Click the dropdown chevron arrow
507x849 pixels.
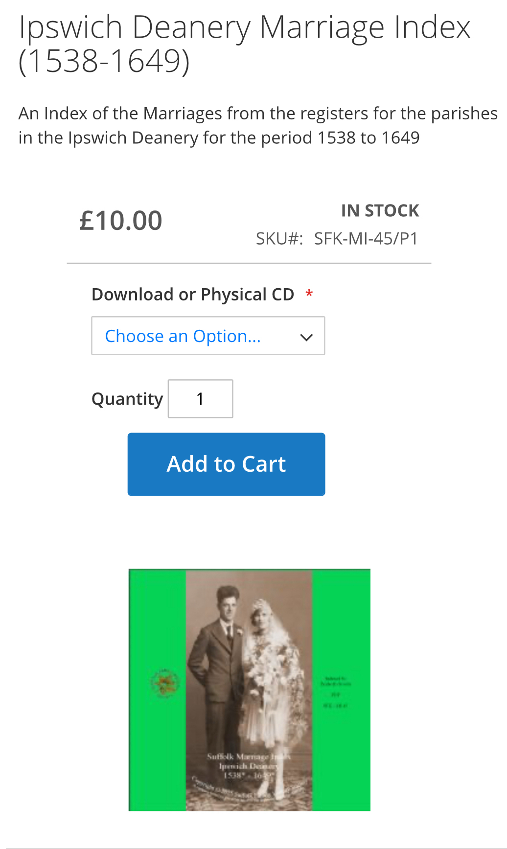(306, 337)
